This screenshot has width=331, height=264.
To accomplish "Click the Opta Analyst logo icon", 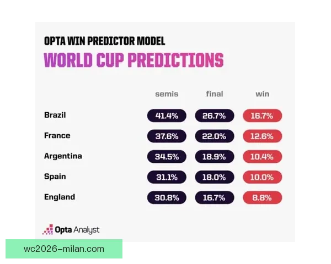I will (x=47, y=229).
